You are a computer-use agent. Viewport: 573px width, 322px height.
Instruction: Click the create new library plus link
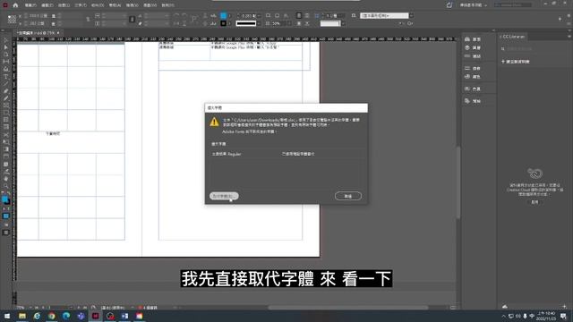pos(516,62)
